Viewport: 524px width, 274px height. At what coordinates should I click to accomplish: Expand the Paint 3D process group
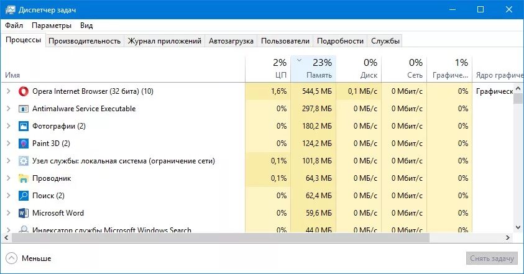click(9, 144)
